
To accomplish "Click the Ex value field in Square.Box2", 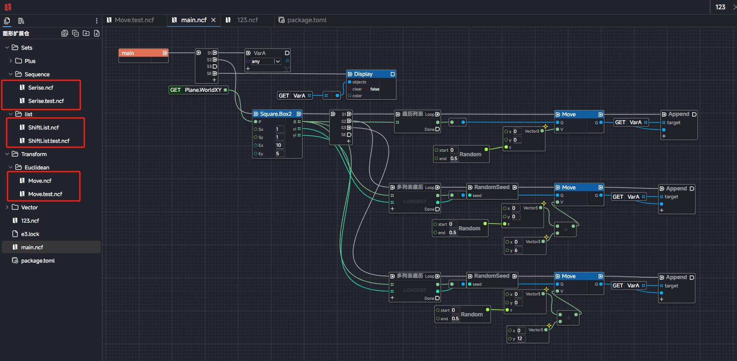I will tap(279, 145).
